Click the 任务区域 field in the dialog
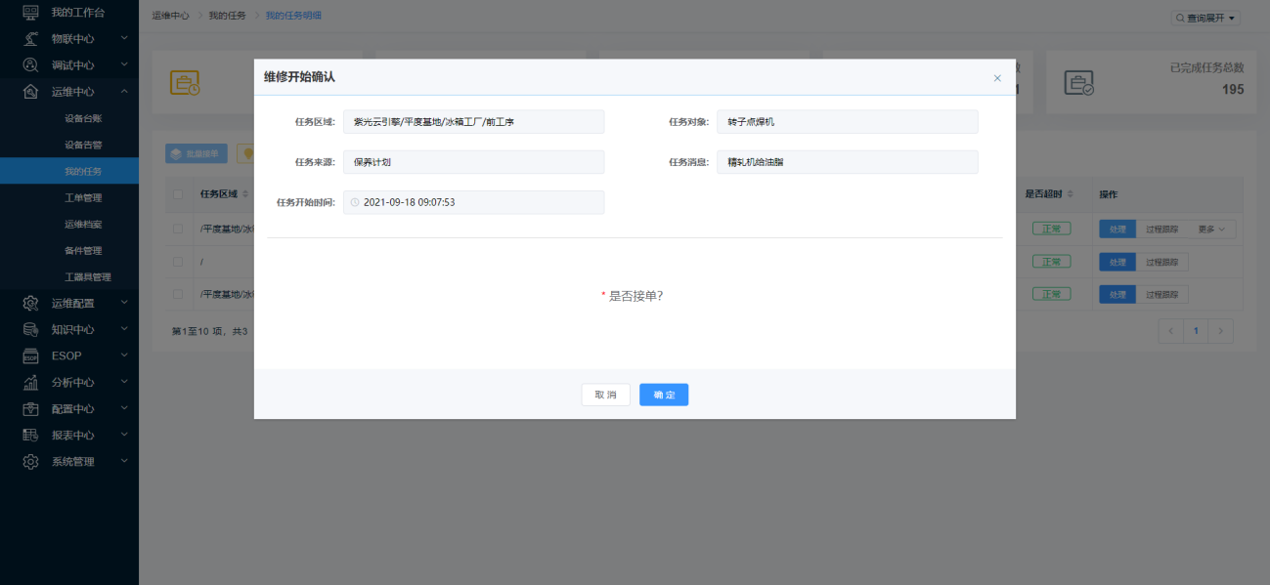The height and width of the screenshot is (585, 1270). click(x=473, y=122)
